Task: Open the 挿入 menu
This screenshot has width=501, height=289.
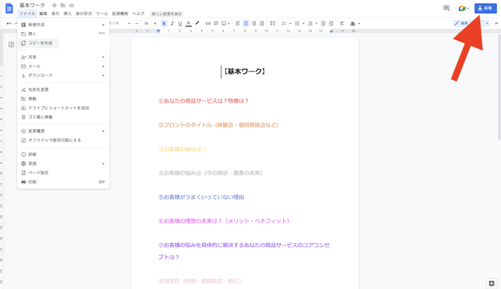Action: (67, 14)
